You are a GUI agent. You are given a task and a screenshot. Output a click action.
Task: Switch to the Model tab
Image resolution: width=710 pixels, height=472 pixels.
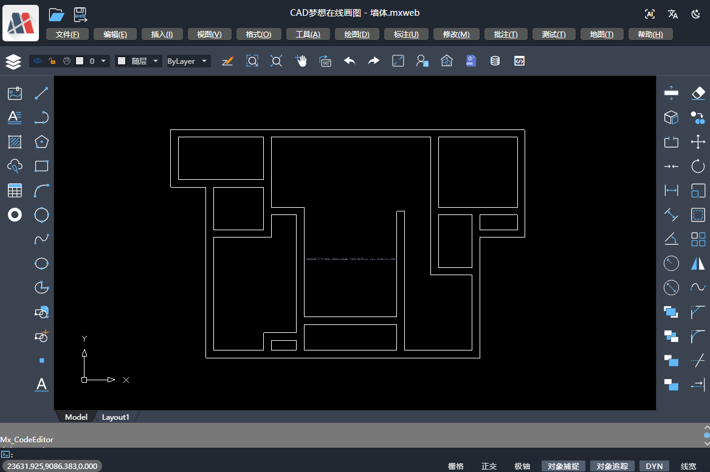click(x=76, y=417)
